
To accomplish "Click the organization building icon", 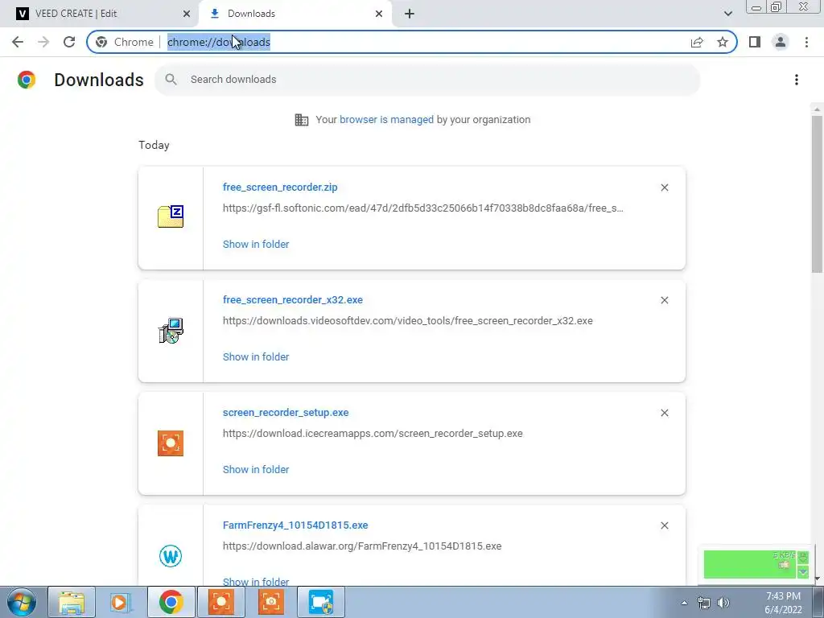I will coord(302,120).
